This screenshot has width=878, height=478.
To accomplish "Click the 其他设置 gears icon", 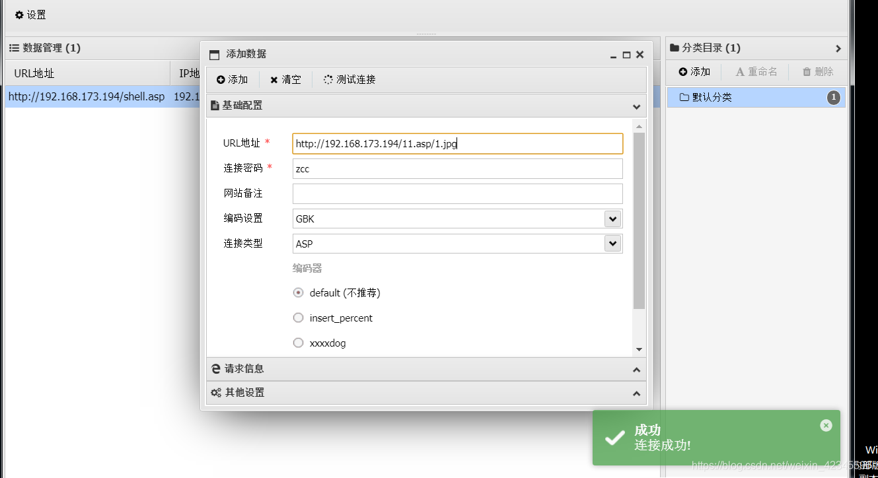I will click(x=215, y=393).
